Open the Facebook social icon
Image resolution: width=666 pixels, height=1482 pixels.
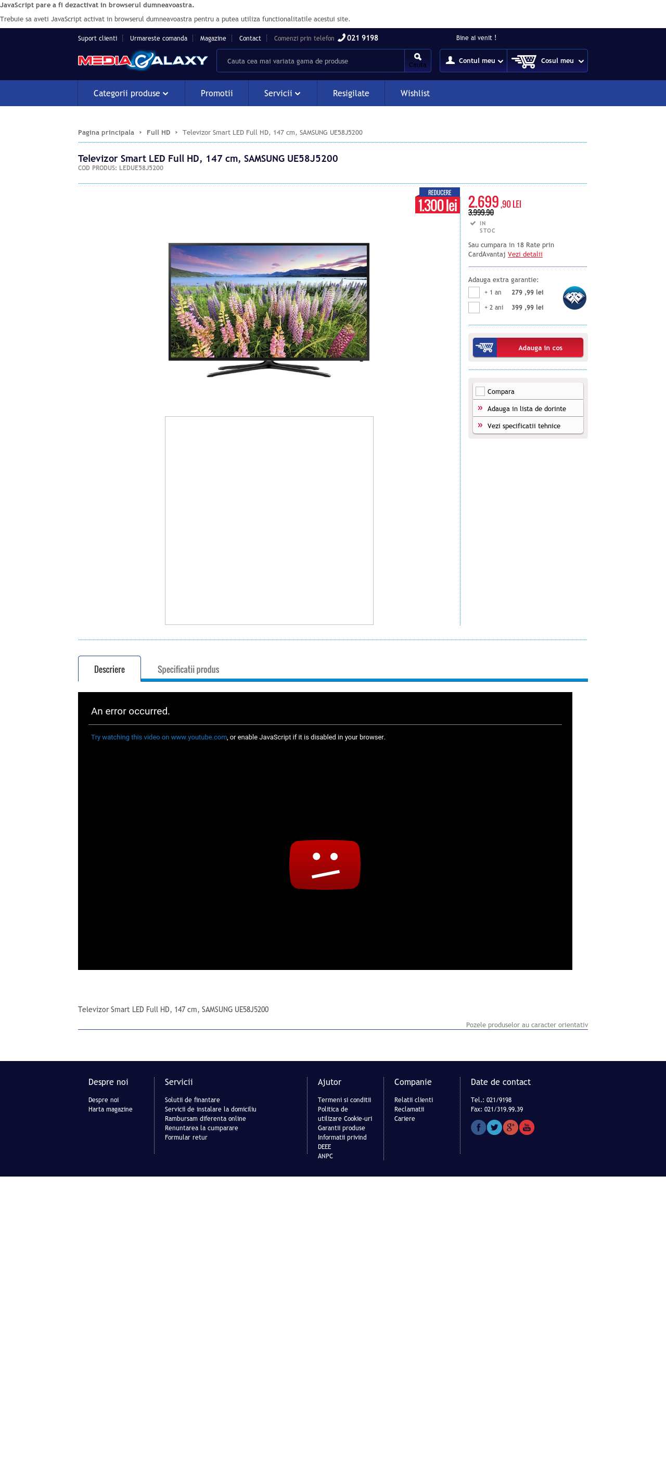[x=478, y=1127]
